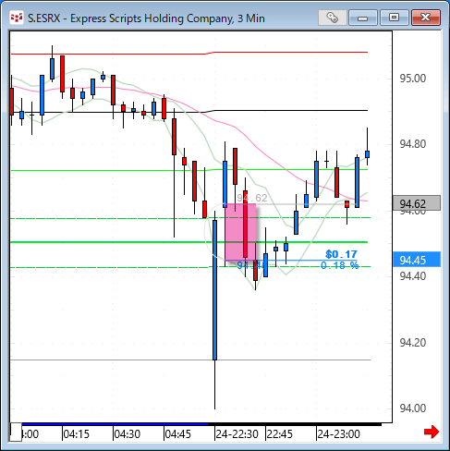
Task: Select the blue 94.45 price marker
Action: [x=417, y=260]
